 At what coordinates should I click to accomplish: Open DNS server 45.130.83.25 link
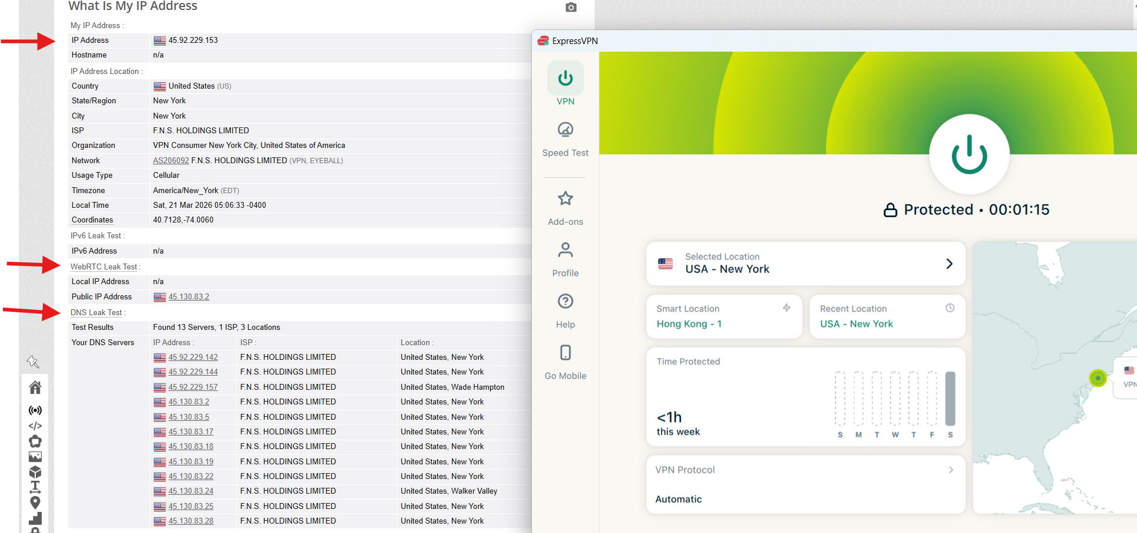[x=191, y=506]
